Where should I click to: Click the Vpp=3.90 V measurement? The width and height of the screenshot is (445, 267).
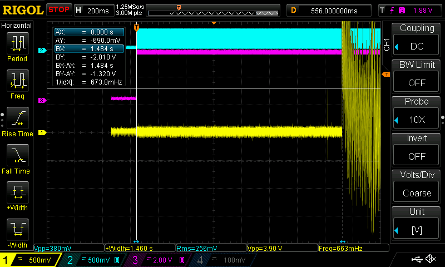[283, 248]
